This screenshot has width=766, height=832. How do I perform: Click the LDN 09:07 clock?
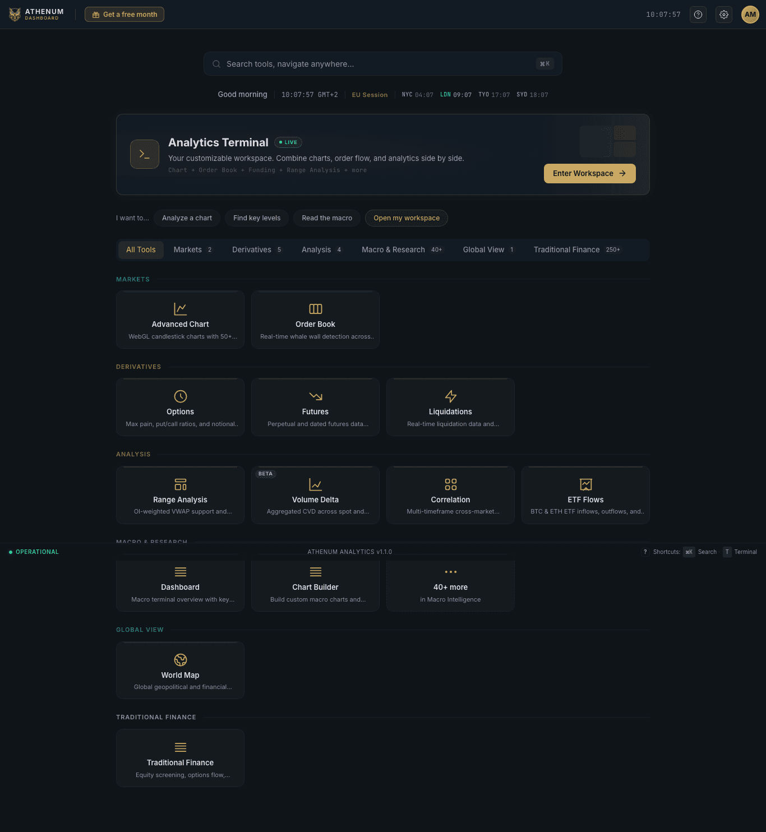tap(455, 95)
